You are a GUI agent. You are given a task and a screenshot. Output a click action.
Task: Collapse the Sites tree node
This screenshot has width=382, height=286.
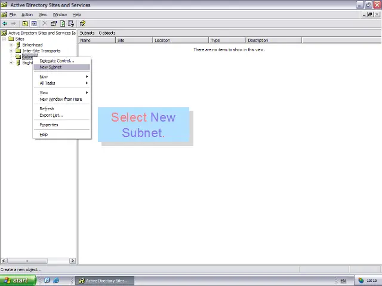[x=4, y=39]
